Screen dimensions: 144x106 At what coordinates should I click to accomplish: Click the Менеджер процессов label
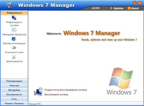14,35
